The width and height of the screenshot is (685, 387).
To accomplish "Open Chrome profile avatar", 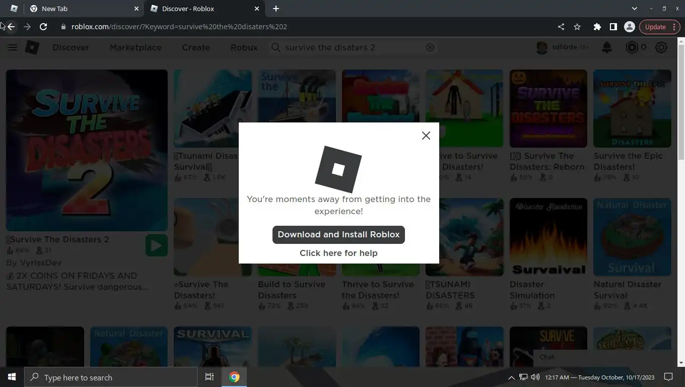I will pyautogui.click(x=630, y=27).
